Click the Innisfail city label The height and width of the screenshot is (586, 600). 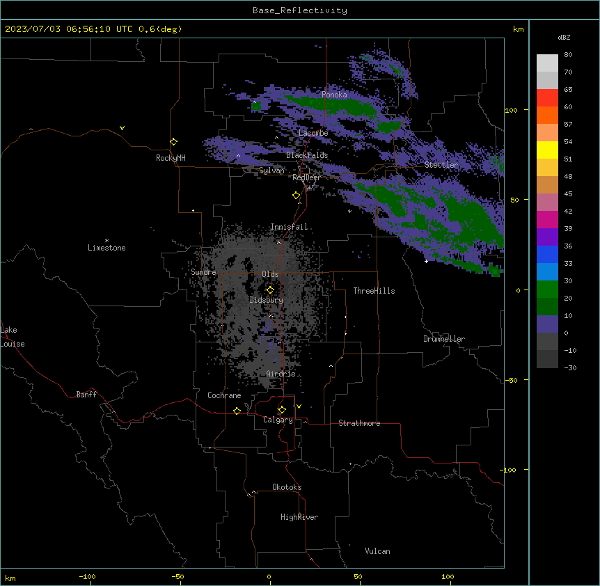[x=289, y=227]
